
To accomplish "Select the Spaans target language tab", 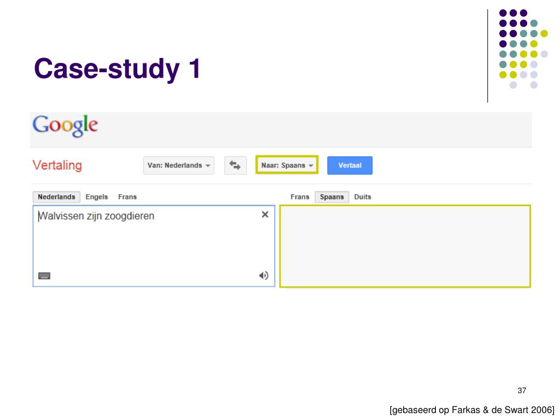I will (x=332, y=197).
